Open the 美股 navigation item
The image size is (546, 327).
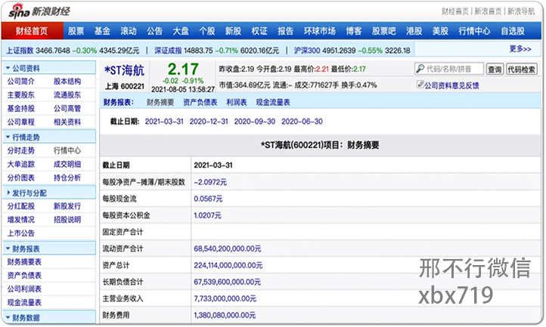point(440,31)
